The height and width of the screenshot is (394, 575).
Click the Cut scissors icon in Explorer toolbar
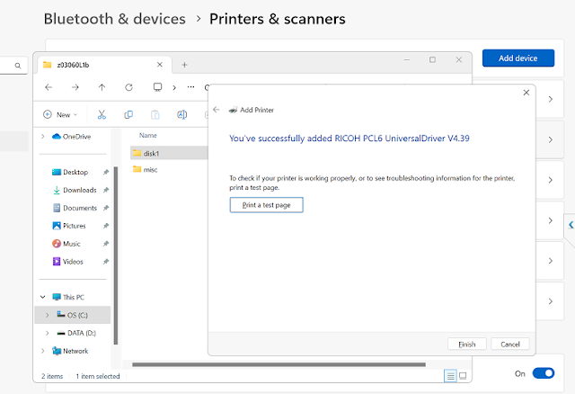(102, 114)
